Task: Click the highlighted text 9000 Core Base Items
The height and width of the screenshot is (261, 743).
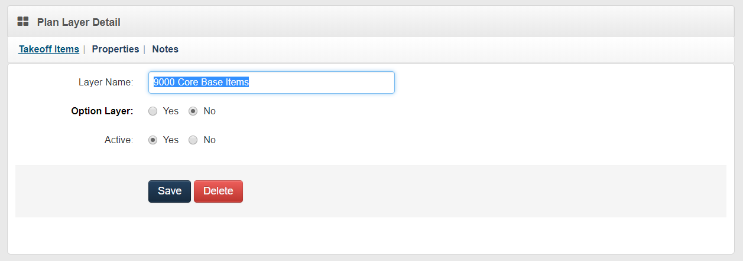Action: pyautogui.click(x=201, y=82)
